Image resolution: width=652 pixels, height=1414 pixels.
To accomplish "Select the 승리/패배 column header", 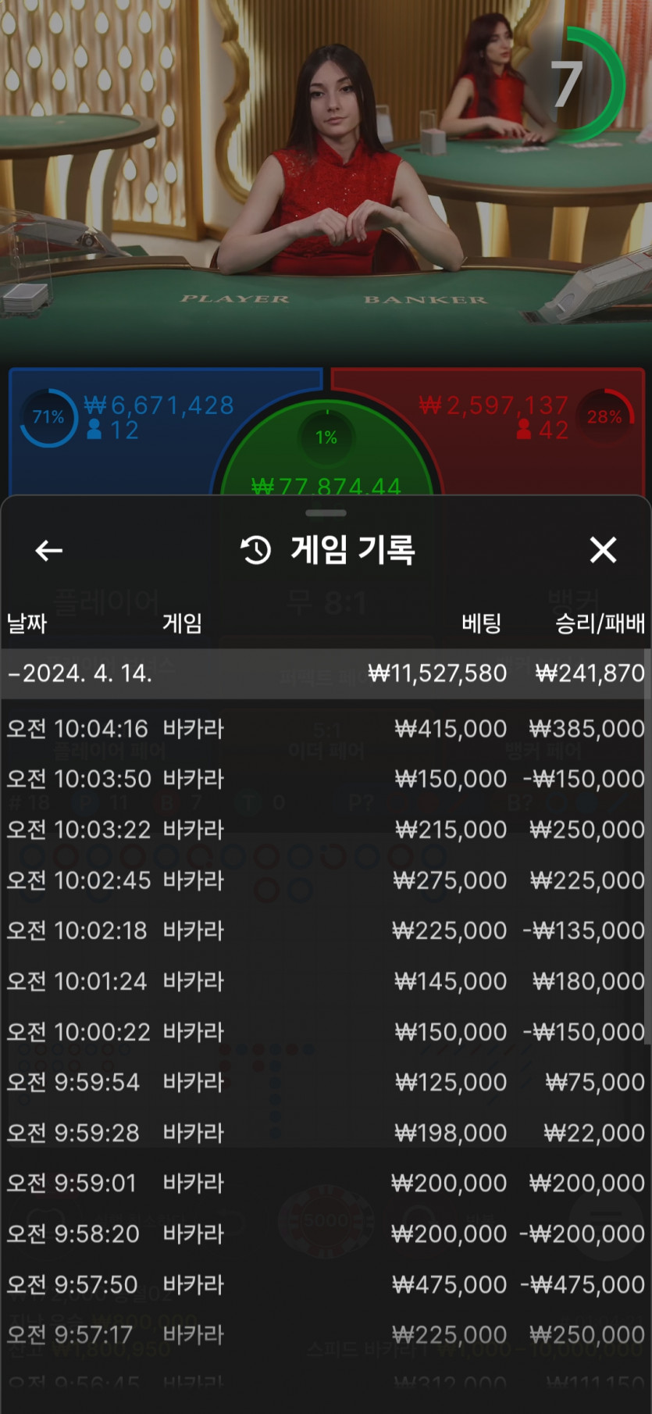I will pos(600,623).
